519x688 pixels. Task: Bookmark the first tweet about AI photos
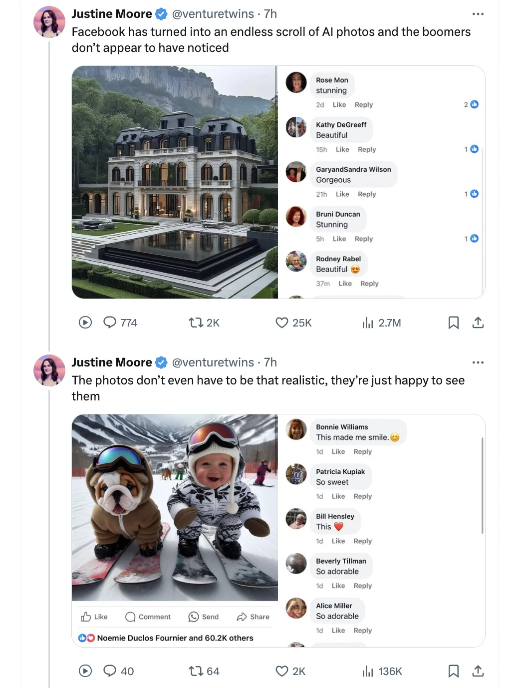point(453,323)
